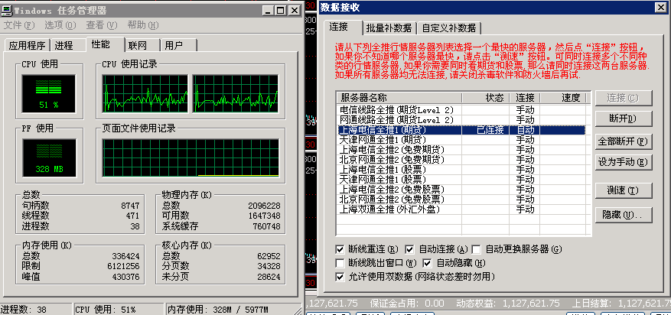Open the 自定义补数据 tab

pos(448,28)
